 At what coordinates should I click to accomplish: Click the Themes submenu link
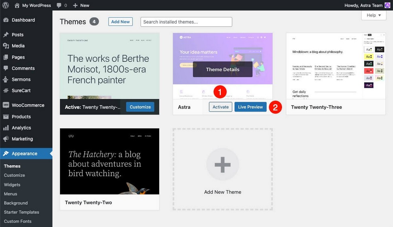click(x=12, y=166)
